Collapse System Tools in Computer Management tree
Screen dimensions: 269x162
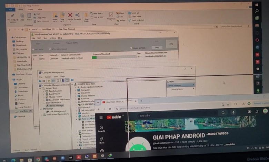pyautogui.click(x=40, y=88)
